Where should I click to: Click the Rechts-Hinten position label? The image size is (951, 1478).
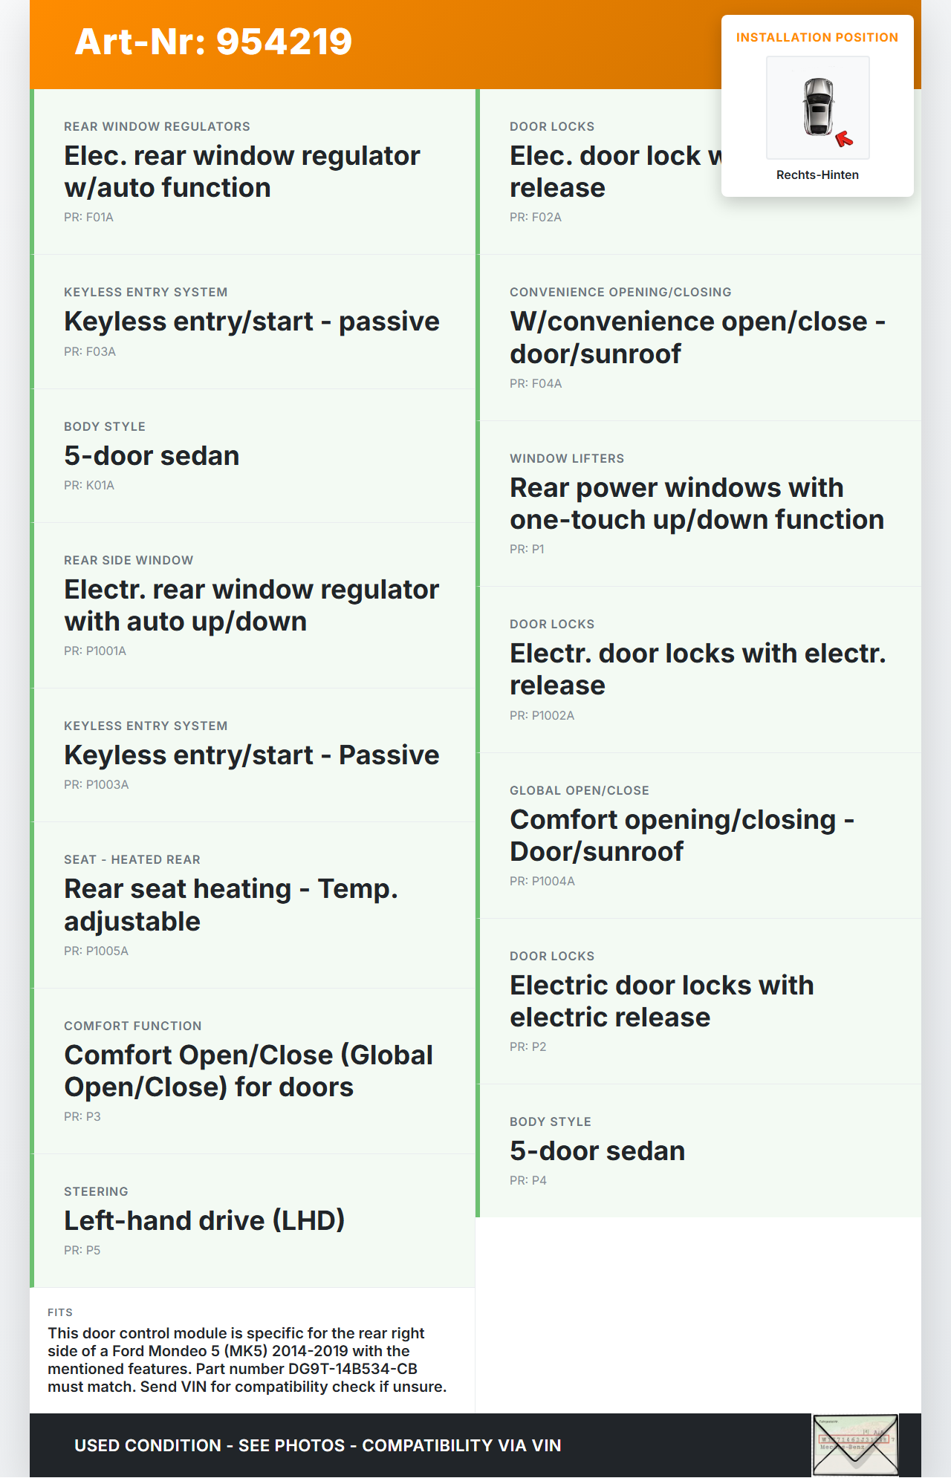817,175
